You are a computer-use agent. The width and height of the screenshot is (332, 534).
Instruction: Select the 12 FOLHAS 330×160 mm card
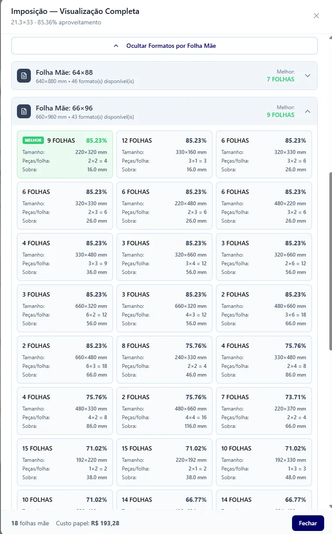(164, 154)
